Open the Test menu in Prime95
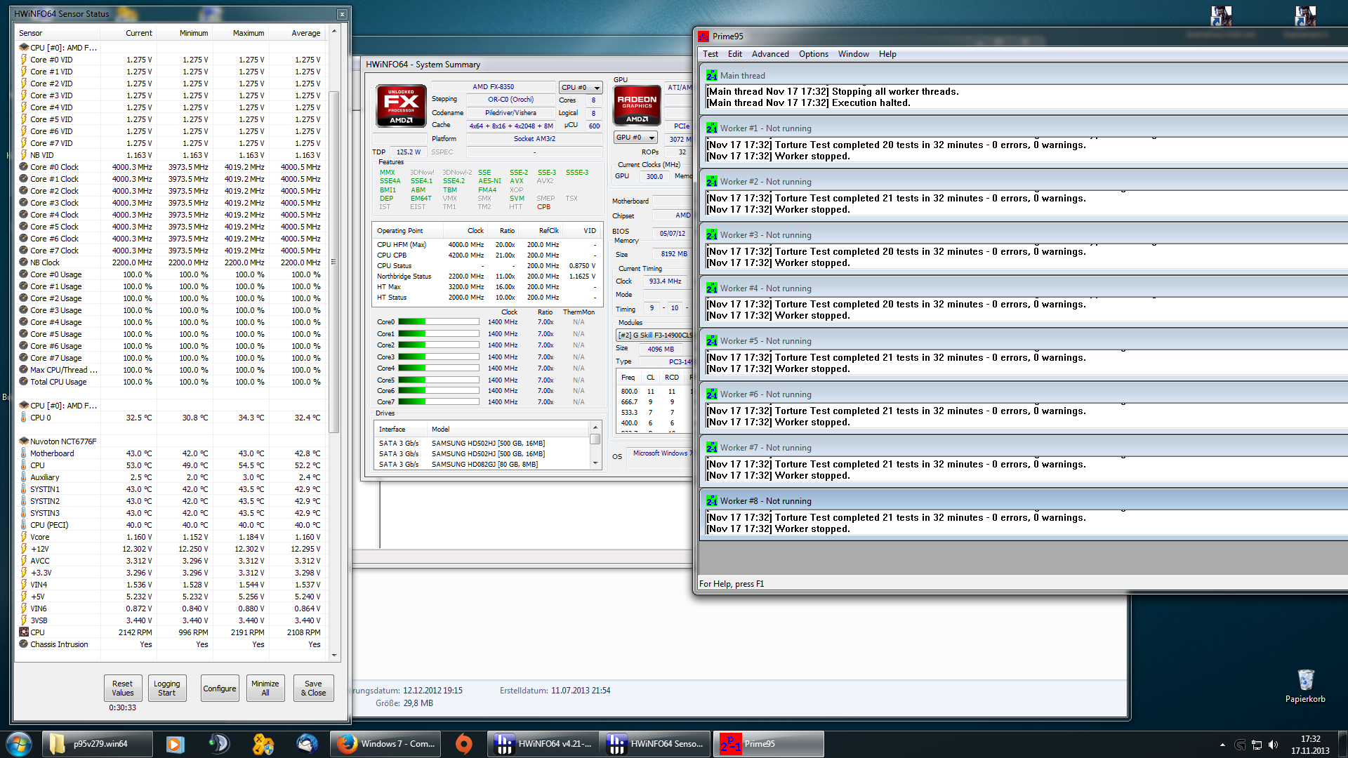This screenshot has height=758, width=1348. click(x=710, y=54)
